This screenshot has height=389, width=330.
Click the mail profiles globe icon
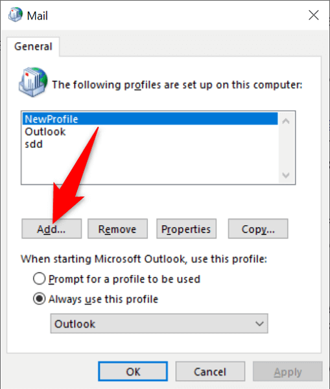tap(33, 82)
